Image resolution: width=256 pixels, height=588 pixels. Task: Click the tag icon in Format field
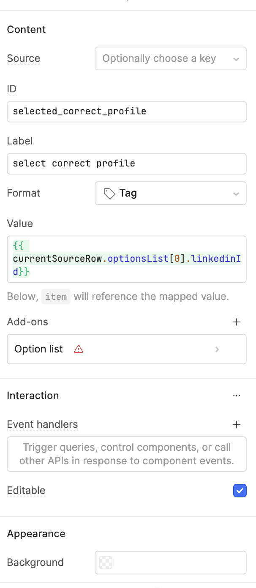point(109,194)
